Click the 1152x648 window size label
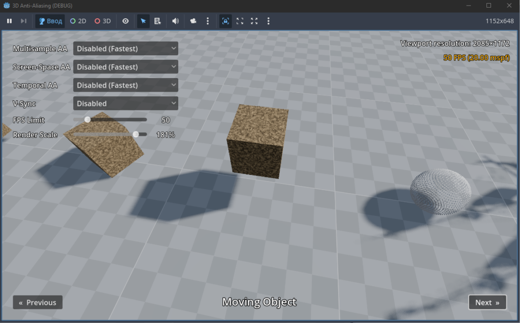 click(x=500, y=21)
